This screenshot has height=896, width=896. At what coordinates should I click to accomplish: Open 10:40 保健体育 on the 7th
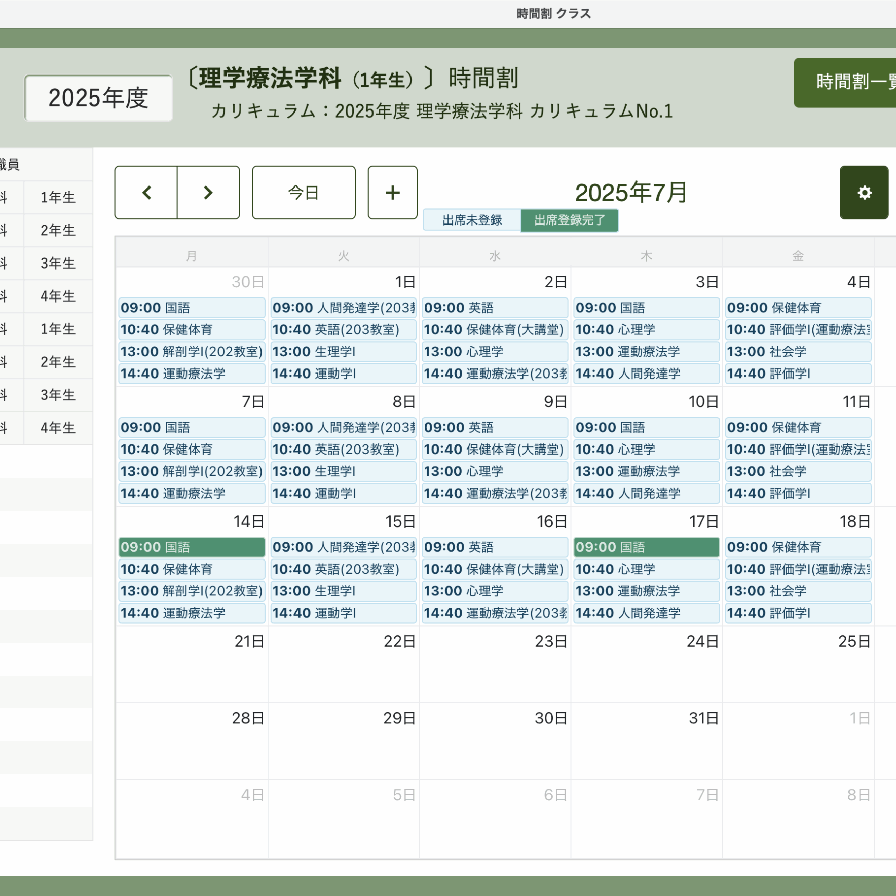[192, 450]
